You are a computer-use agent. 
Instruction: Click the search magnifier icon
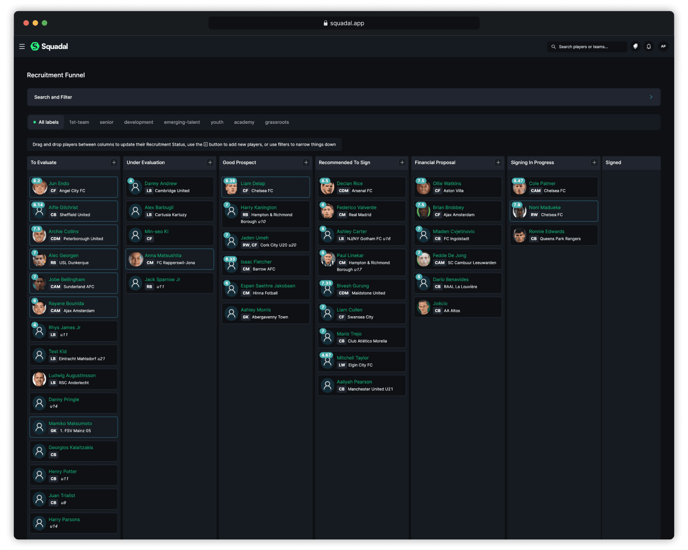554,47
